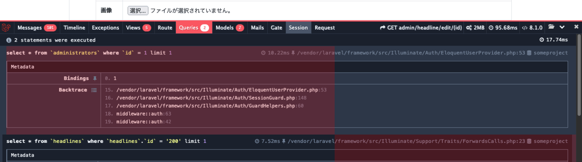582x162 pixels.
Task: Minimize debugbar with the chevron-down icon
Action: click(562, 27)
